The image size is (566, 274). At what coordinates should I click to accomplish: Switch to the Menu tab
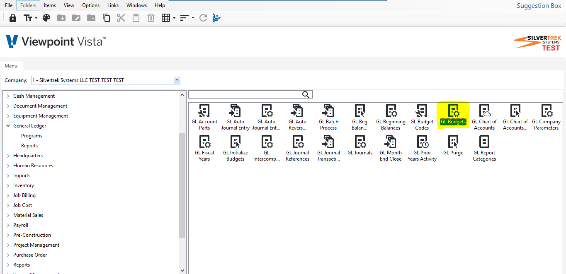11,66
